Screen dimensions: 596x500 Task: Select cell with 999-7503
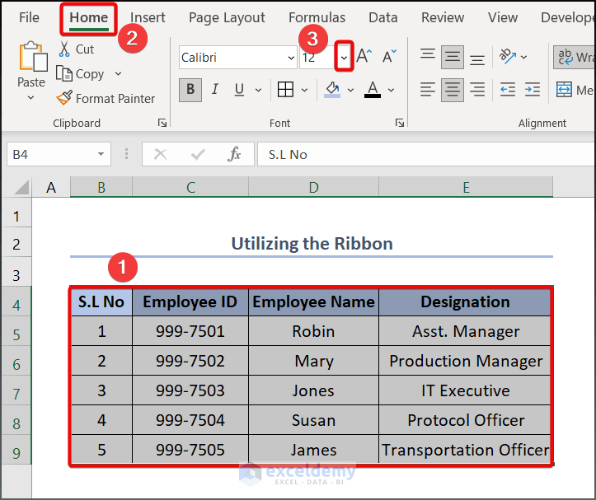[190, 390]
